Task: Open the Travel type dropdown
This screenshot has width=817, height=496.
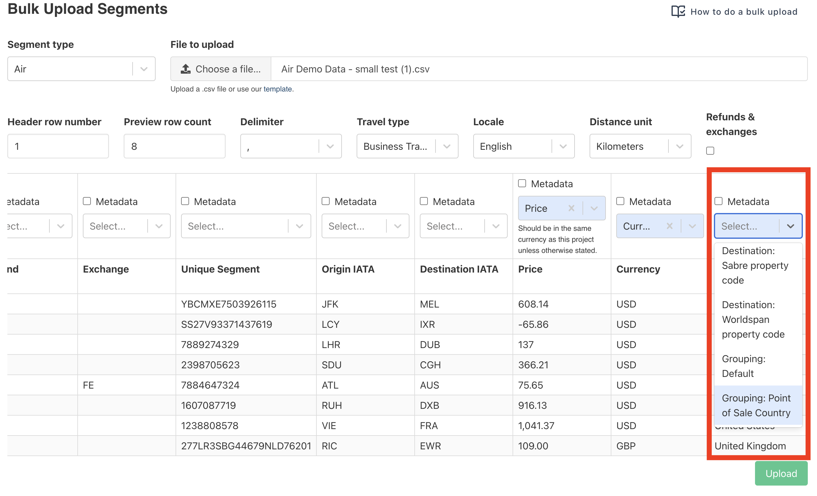Action: pos(407,146)
